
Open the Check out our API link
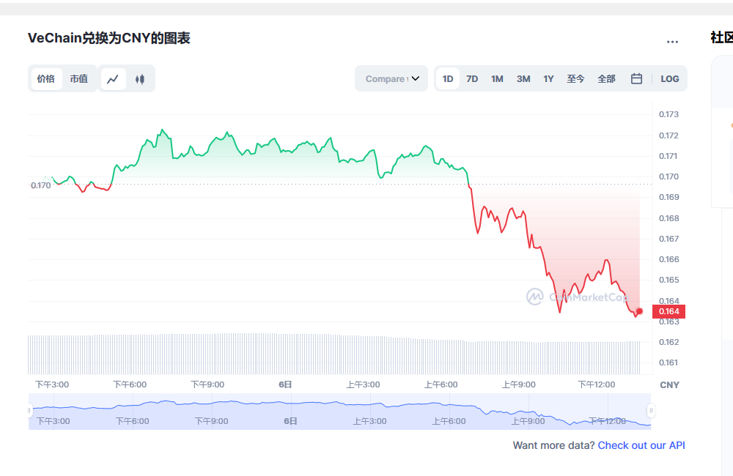641,445
